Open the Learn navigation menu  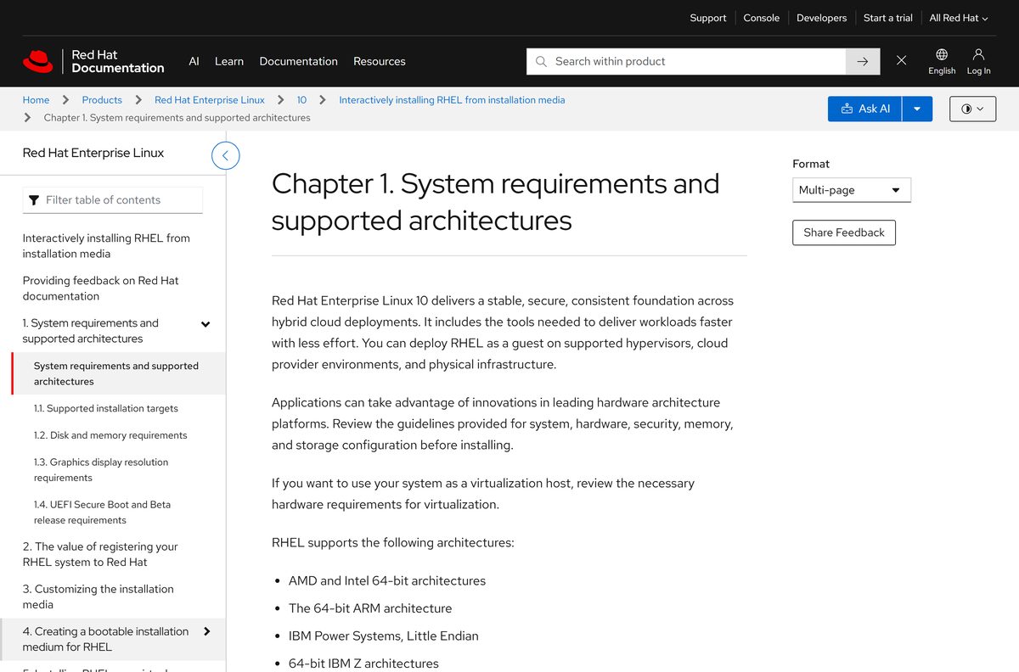(229, 61)
